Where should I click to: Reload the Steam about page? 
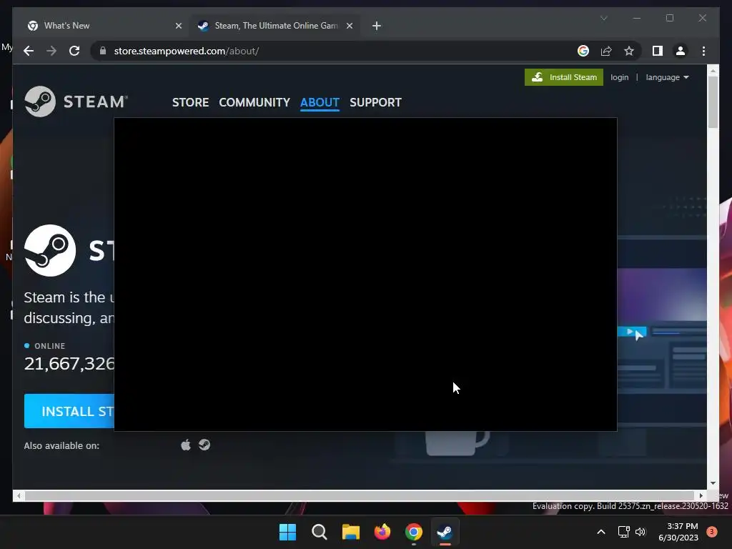[74, 51]
